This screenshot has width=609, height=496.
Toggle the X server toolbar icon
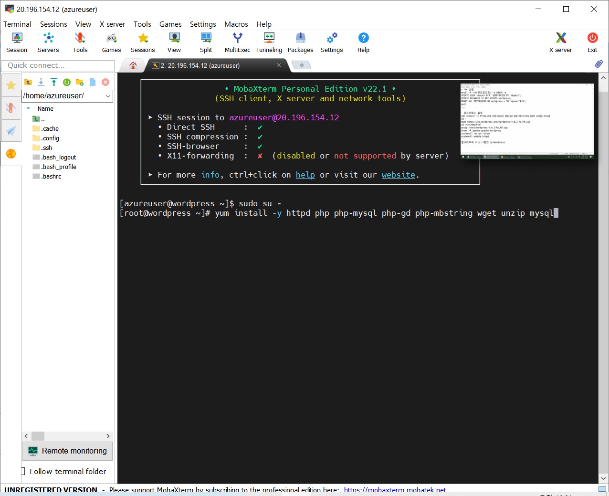[560, 42]
